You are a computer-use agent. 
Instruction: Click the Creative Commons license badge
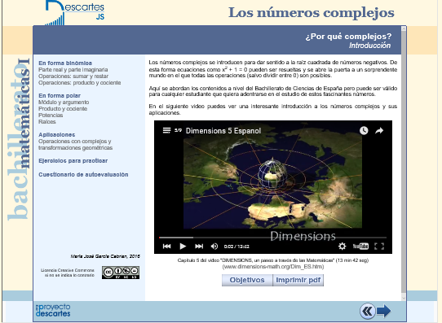(x=121, y=273)
